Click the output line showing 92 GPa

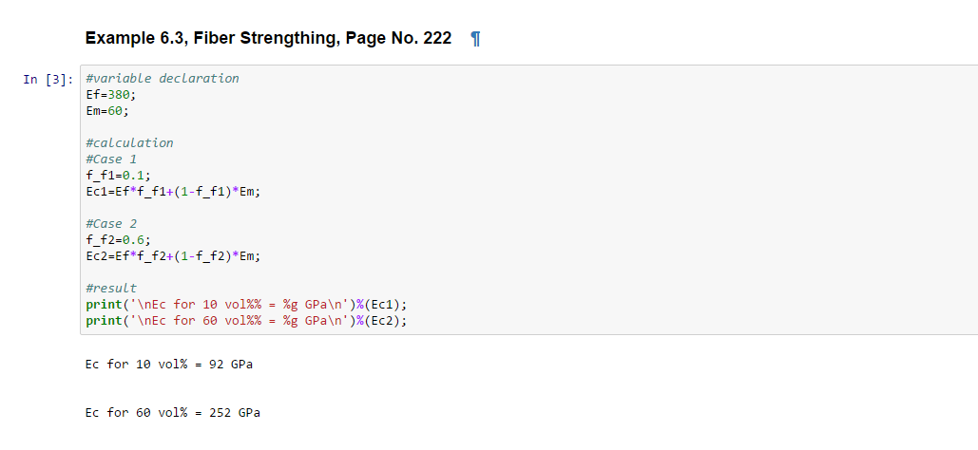169,365
